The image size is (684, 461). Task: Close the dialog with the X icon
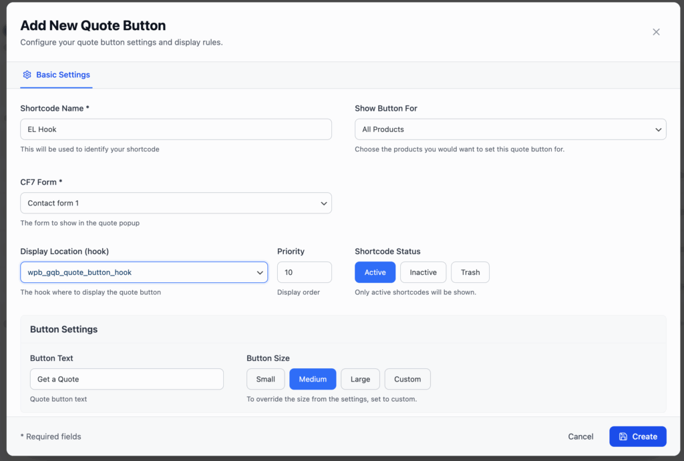656,32
